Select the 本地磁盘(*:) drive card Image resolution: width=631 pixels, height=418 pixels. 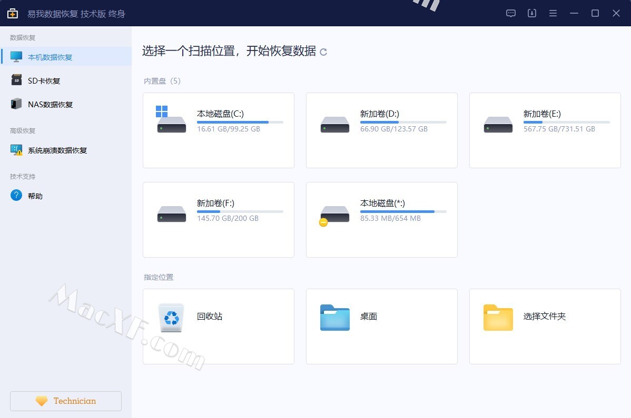click(382, 220)
